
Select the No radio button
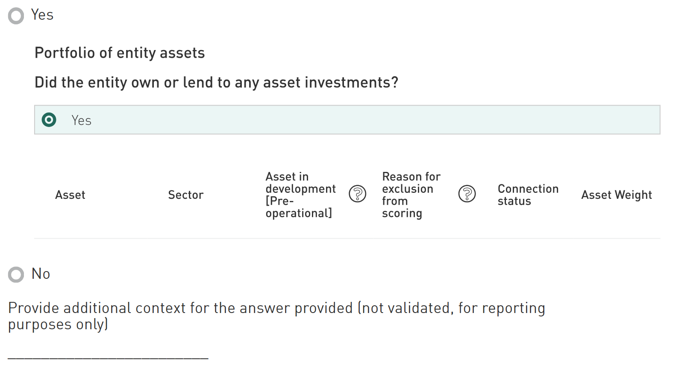pyautogui.click(x=16, y=275)
